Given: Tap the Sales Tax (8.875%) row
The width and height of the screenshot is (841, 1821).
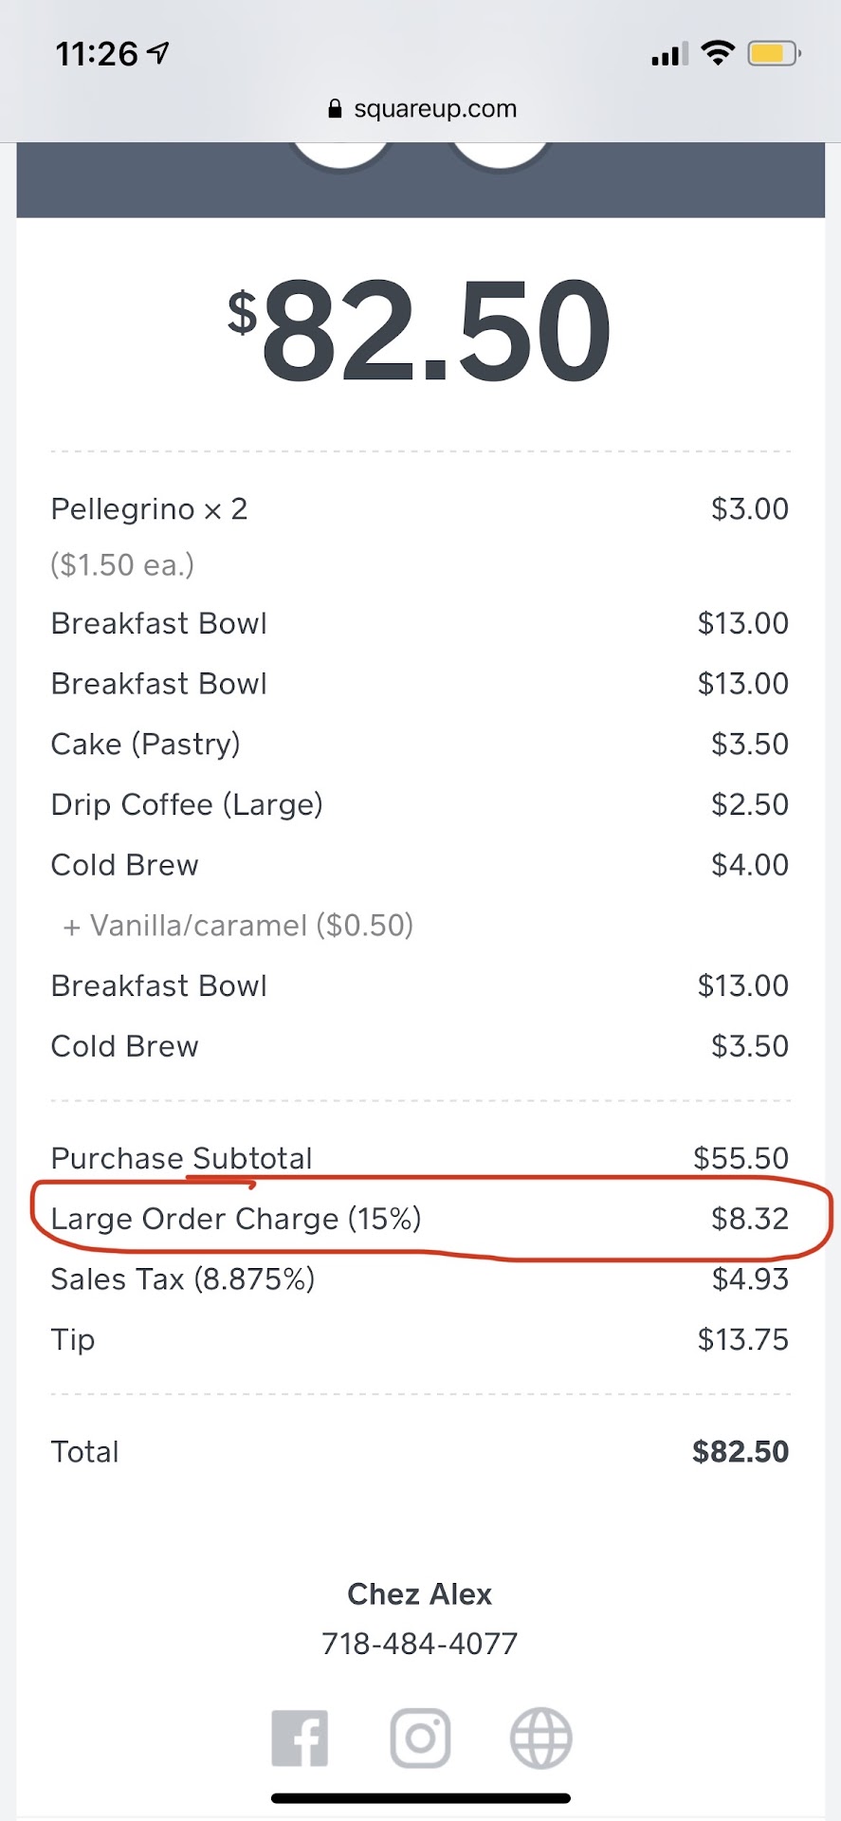Looking at the screenshot, I should (x=183, y=1279).
